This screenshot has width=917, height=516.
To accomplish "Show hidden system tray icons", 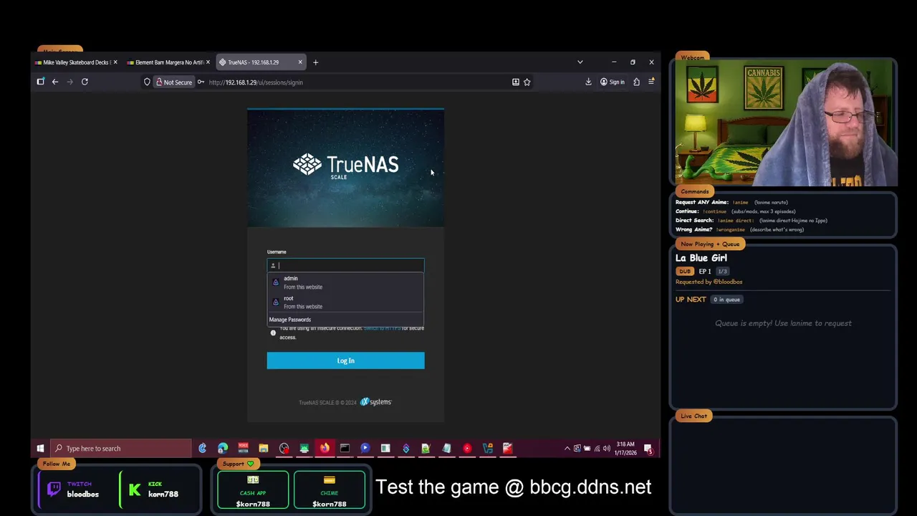I will coord(567,449).
